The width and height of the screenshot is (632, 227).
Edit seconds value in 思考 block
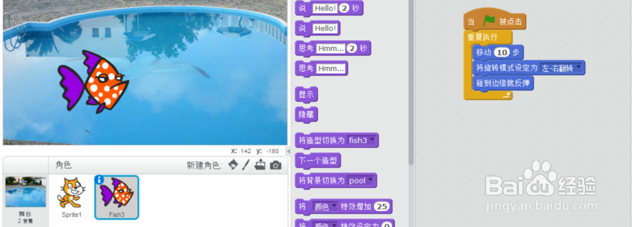[x=352, y=49]
